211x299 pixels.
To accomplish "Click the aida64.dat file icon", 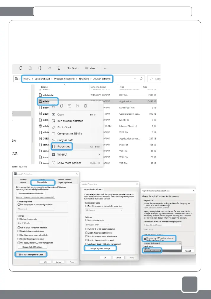I will [40, 95].
